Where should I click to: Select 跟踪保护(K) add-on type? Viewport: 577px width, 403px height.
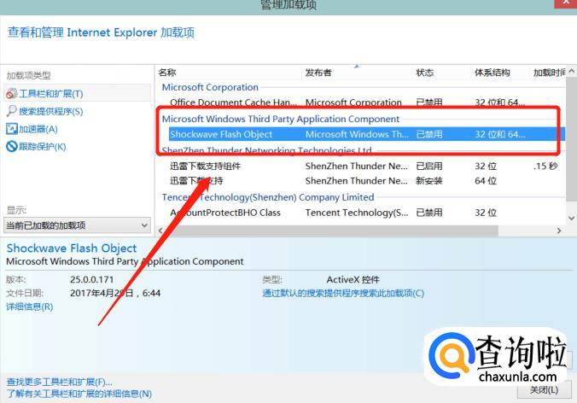tap(43, 147)
